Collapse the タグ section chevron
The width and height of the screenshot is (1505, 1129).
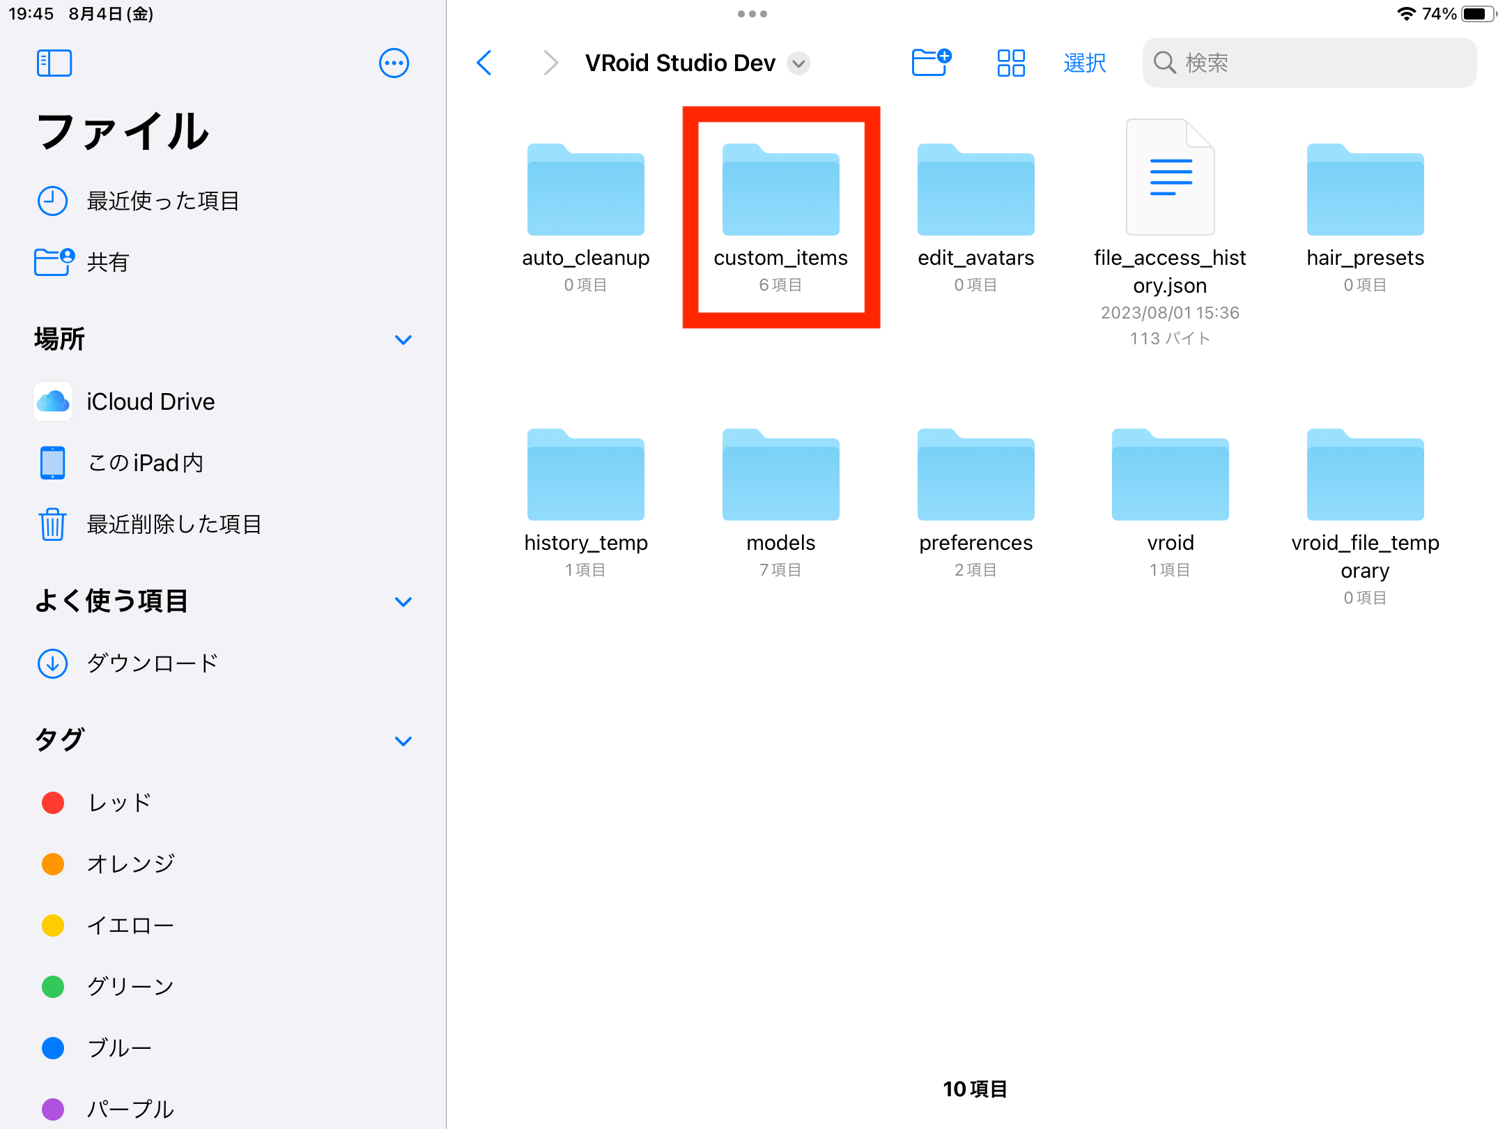(403, 741)
